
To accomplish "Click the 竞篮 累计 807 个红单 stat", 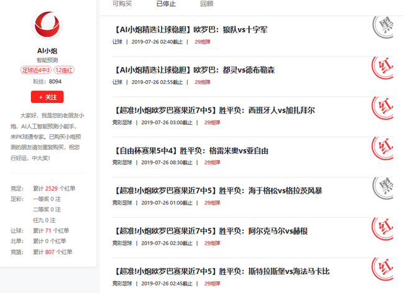I will 41,252.
